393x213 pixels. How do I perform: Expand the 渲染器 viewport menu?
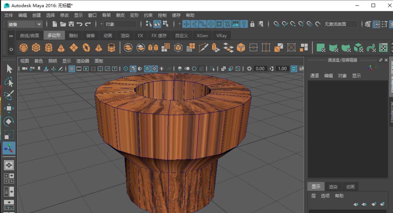83,61
